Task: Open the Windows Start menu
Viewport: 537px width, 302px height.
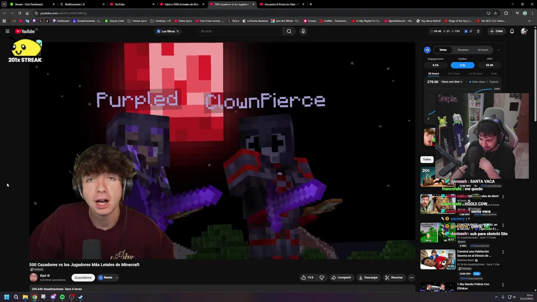Action: pyautogui.click(x=7, y=297)
